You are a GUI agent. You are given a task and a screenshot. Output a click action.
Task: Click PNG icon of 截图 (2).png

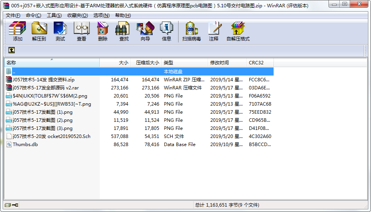9,120
